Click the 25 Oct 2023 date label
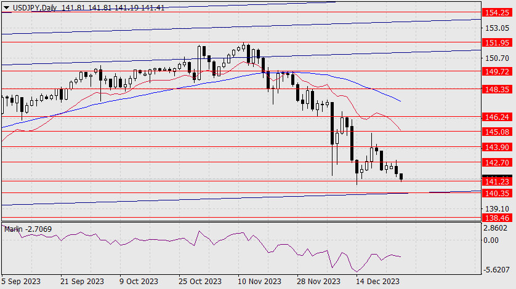This screenshot has width=516, height=289. (x=200, y=282)
